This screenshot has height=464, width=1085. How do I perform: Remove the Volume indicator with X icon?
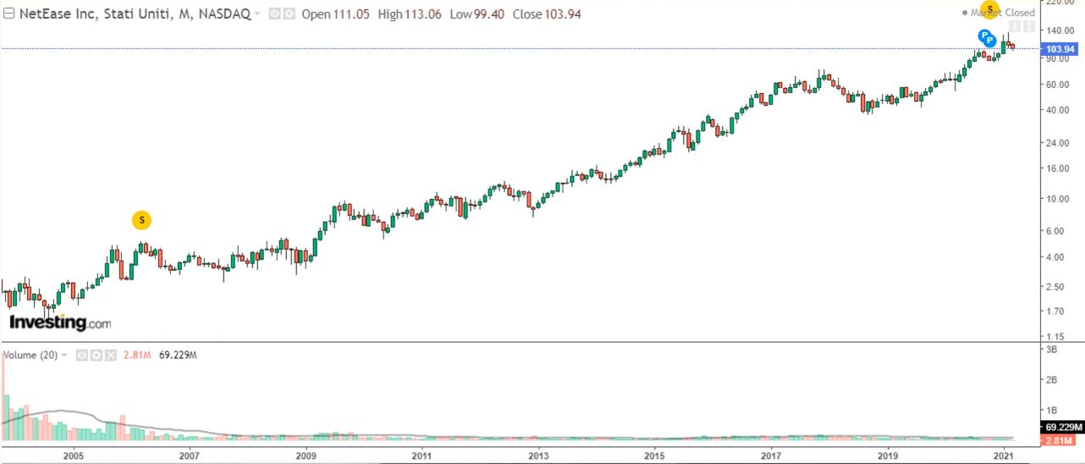[110, 356]
